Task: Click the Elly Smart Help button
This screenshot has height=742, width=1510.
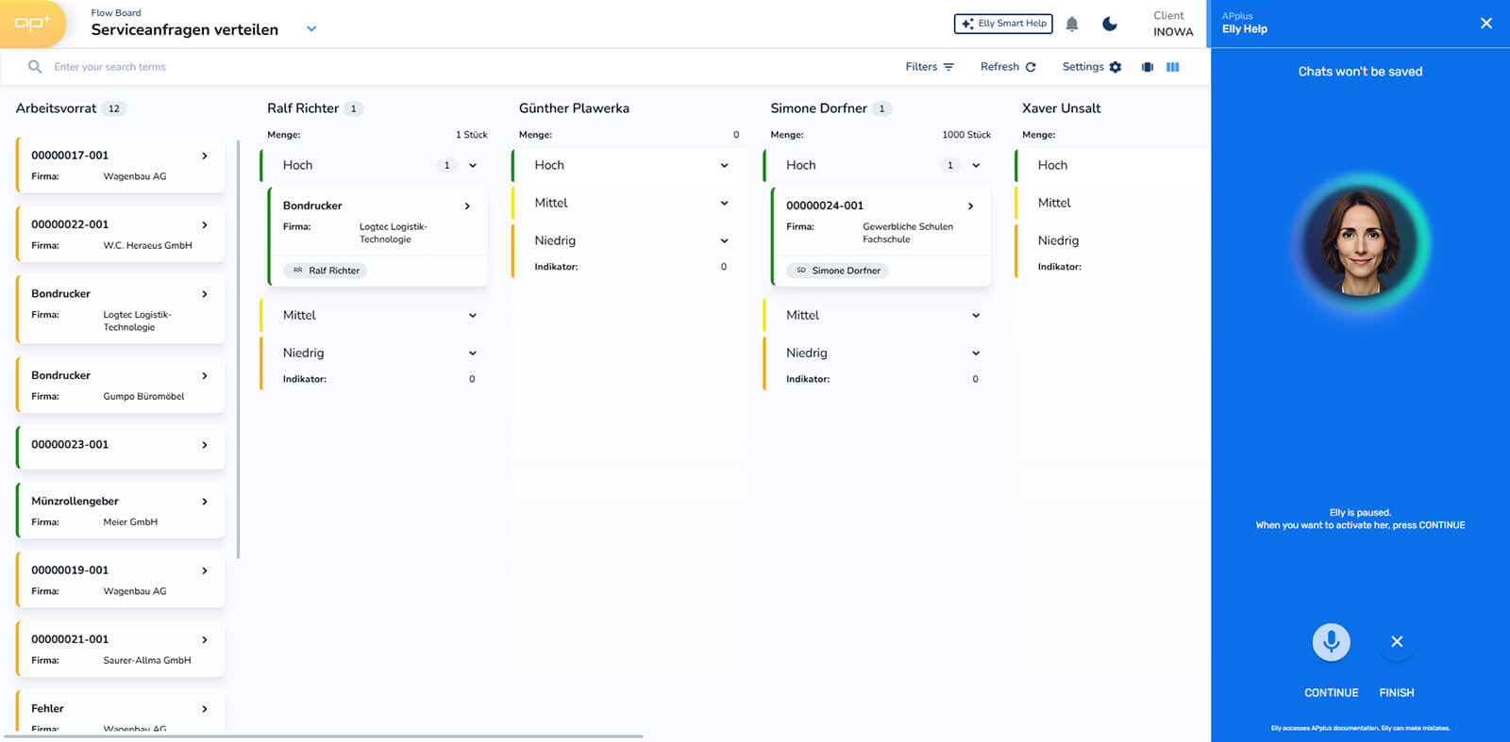Action: coord(1003,24)
